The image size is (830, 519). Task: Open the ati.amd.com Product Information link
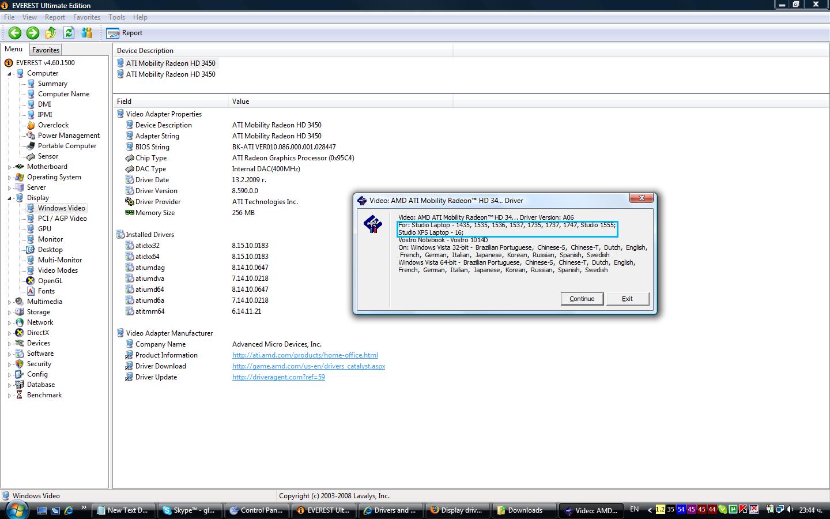[305, 355]
